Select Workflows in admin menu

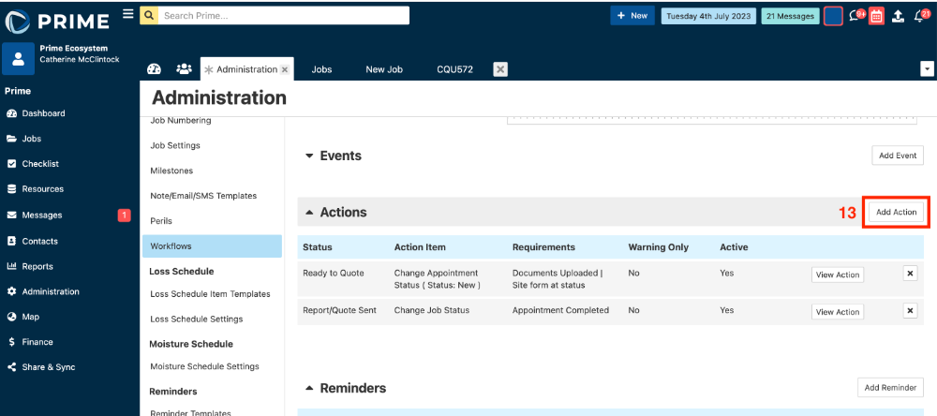coord(212,246)
